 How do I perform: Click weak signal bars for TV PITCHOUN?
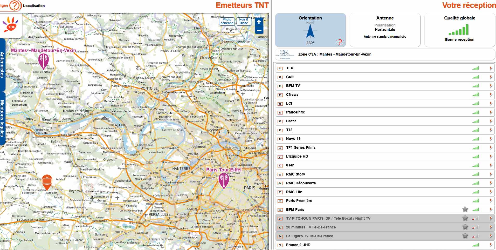click(476, 218)
